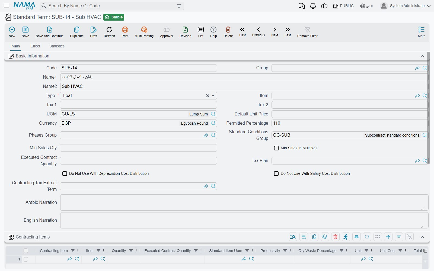Click the Revised icon
Image resolution: width=434 pixels, height=271 pixels.
click(x=185, y=32)
